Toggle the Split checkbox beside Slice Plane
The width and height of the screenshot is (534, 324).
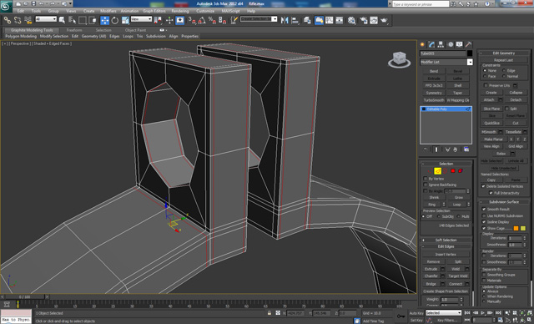[x=506, y=109]
